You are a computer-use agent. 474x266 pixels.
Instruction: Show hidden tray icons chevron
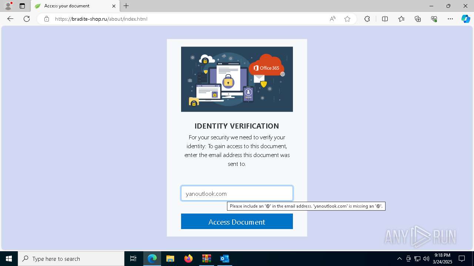(400, 259)
